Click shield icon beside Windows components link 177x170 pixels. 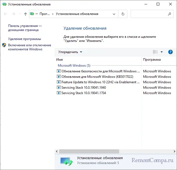point(4,45)
